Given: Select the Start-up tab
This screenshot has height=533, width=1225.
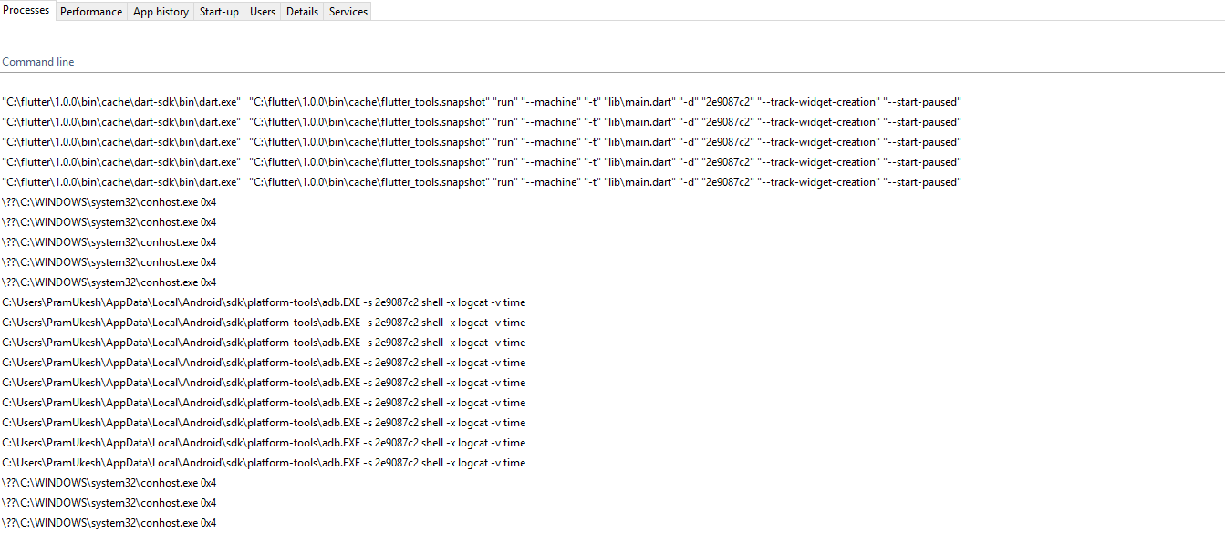Looking at the screenshot, I should pyautogui.click(x=219, y=11).
